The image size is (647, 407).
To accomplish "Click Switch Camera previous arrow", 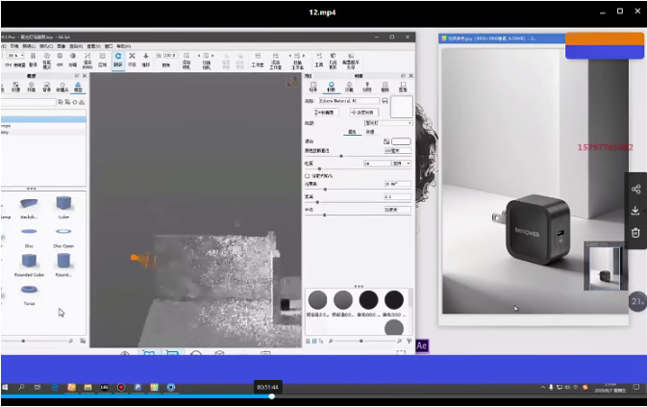I will tap(199, 55).
